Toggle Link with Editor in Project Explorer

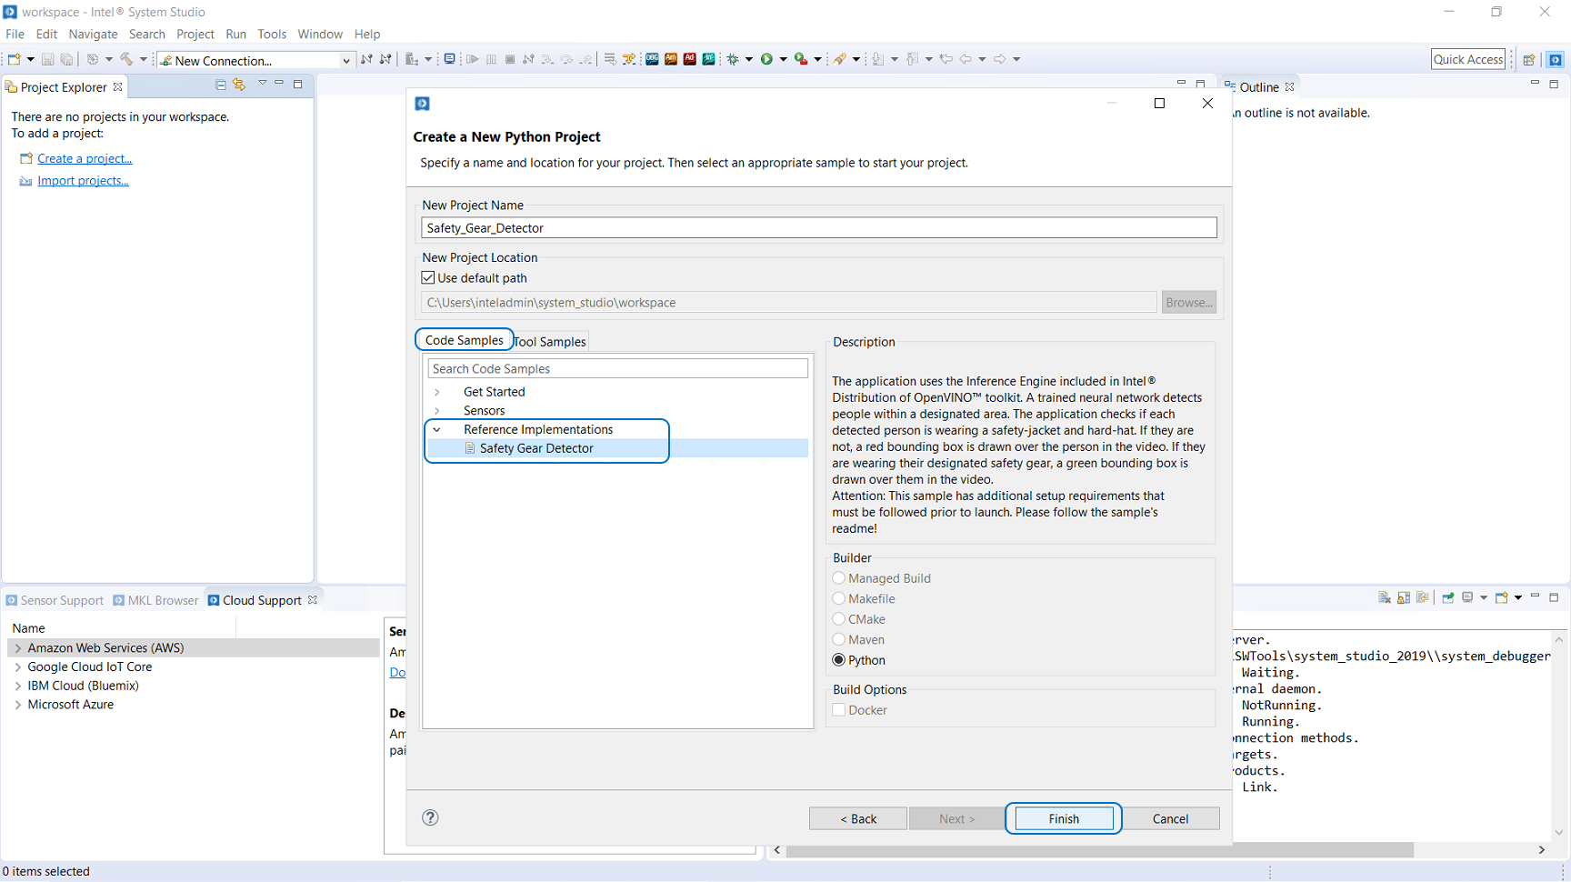(239, 85)
